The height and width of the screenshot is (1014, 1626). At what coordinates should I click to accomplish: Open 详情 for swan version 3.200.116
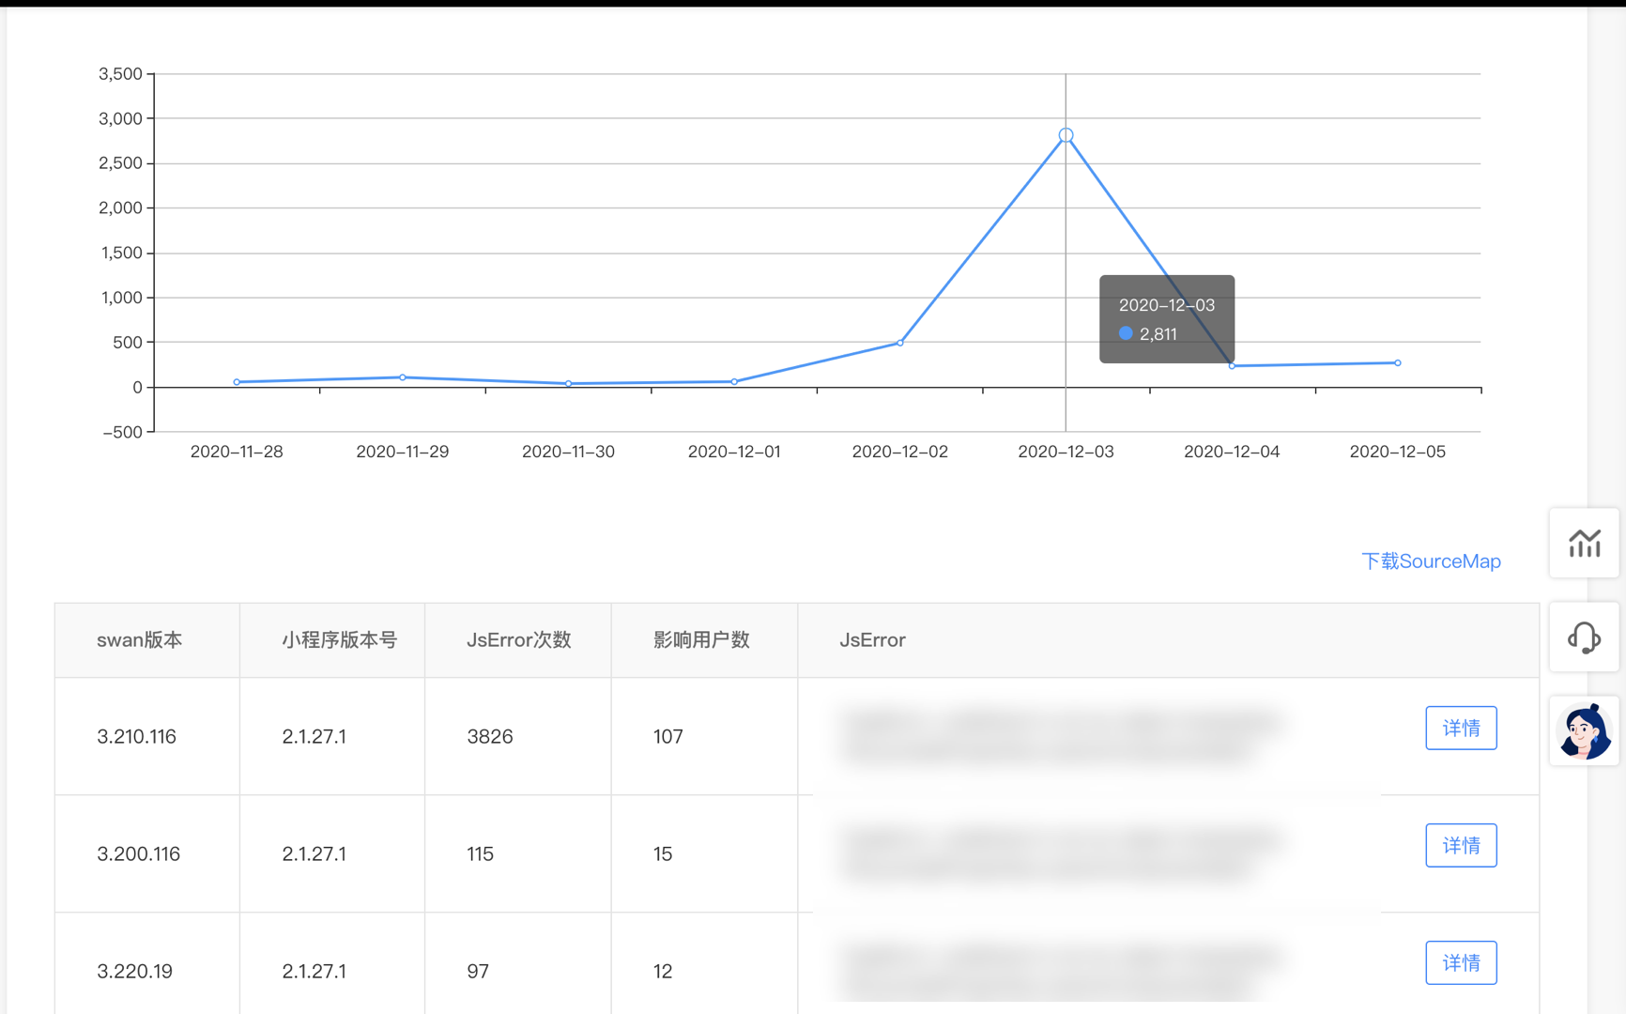(1461, 846)
